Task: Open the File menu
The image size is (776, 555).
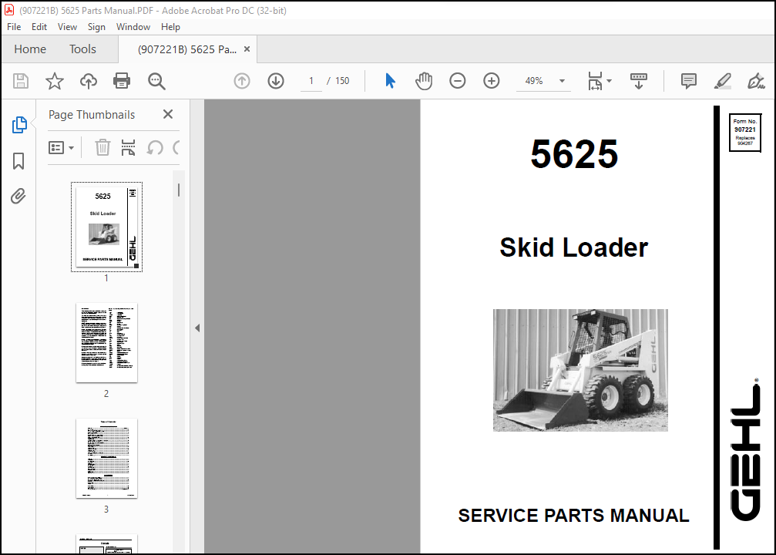Action: 14,27
